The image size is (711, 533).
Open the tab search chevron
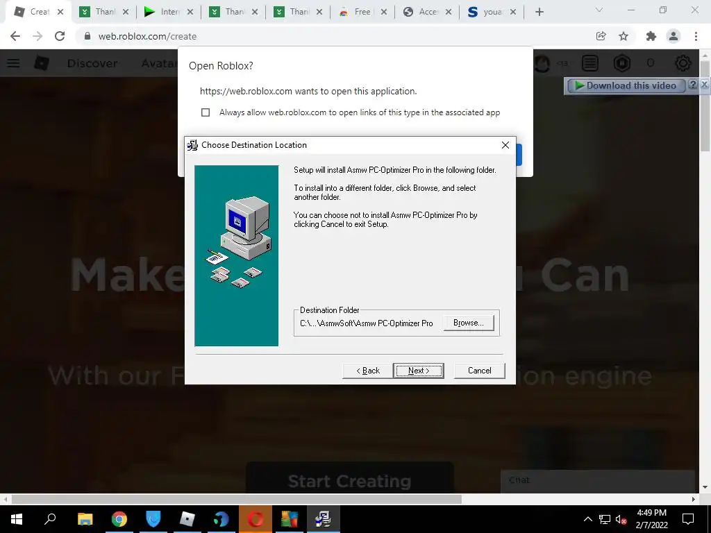tap(599, 10)
